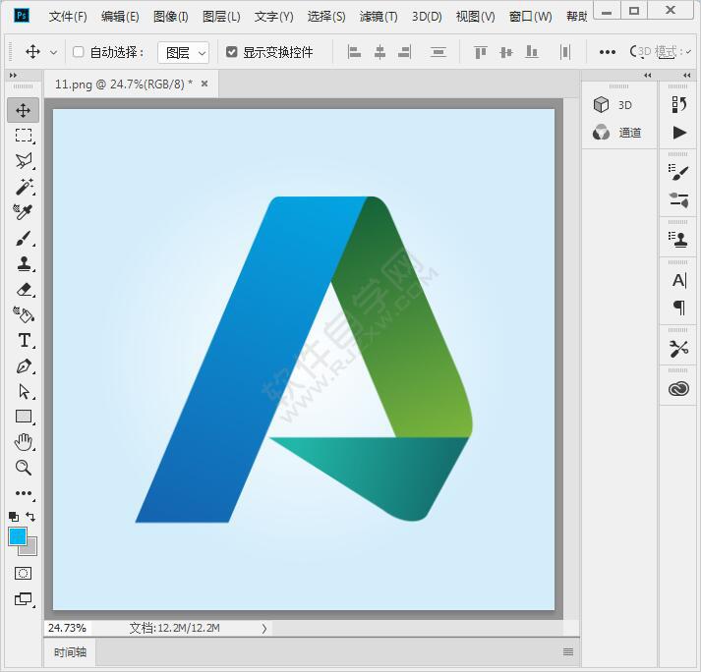Change the screen mode
The height and width of the screenshot is (672, 701).
tap(24, 598)
